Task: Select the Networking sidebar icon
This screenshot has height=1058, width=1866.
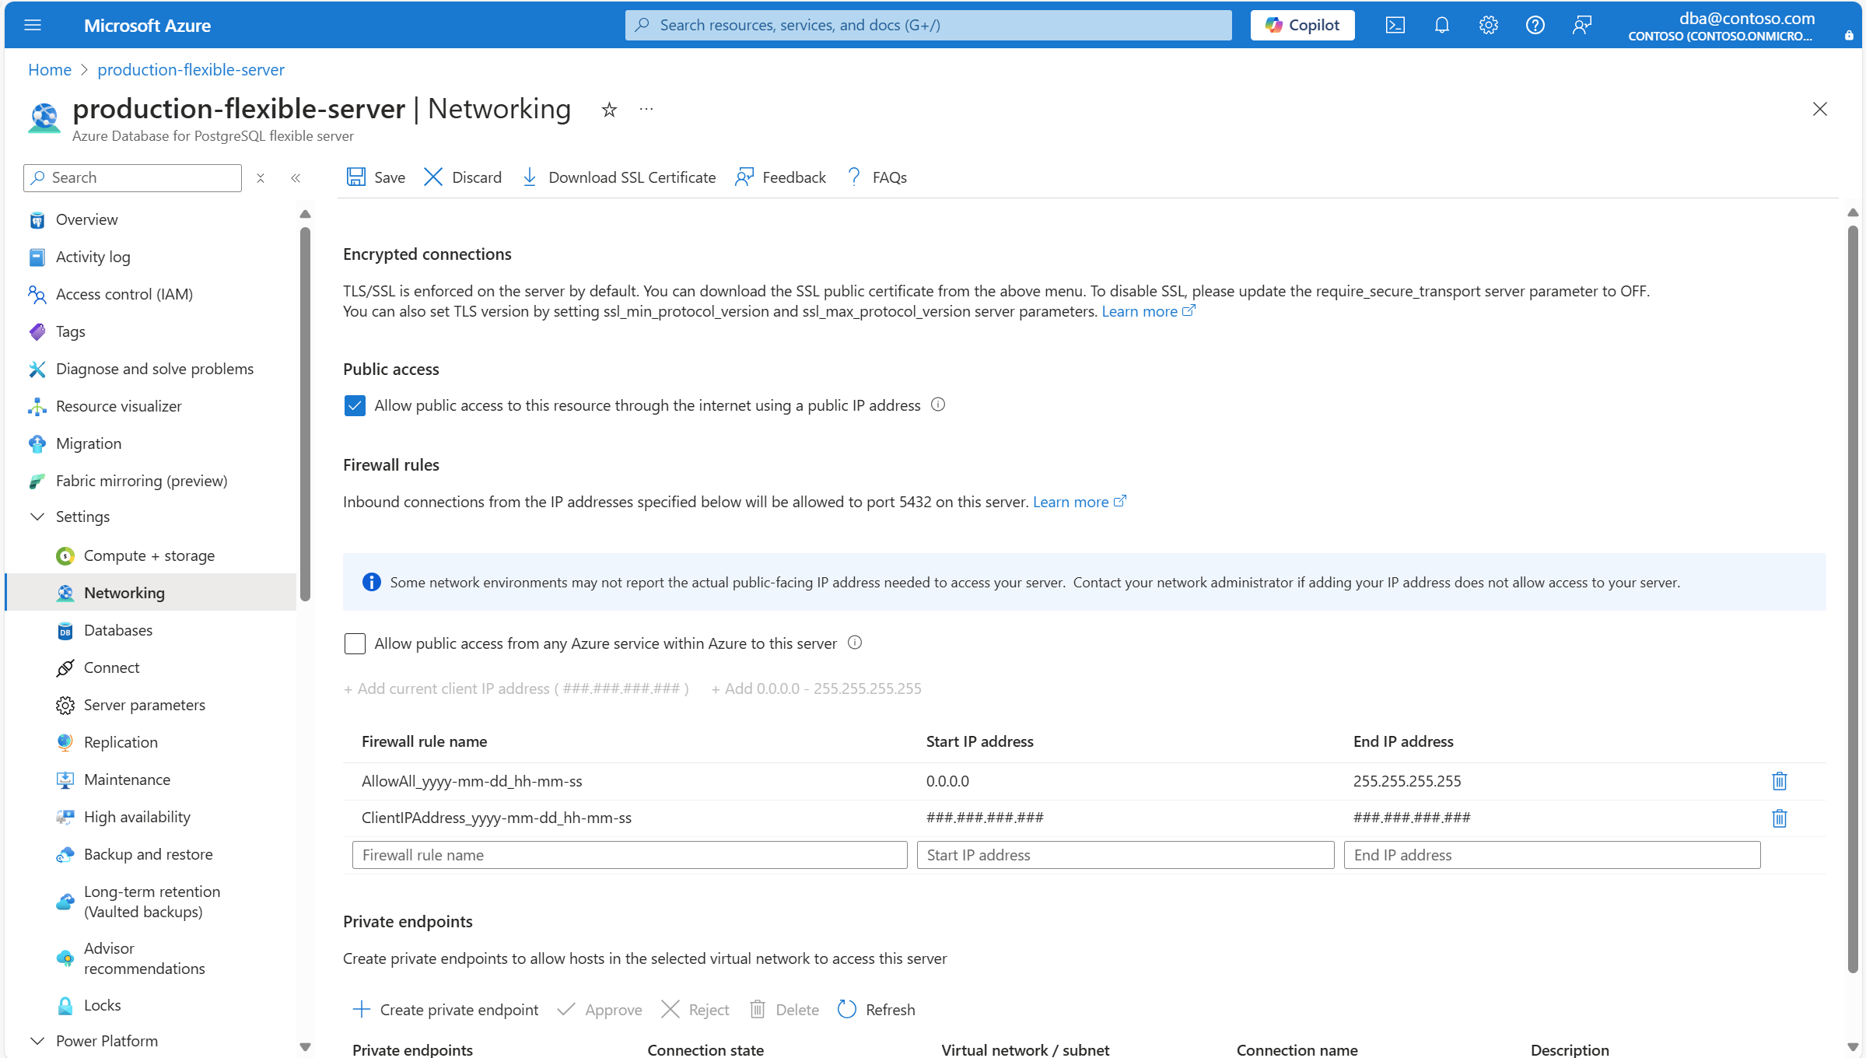Action: 65,592
